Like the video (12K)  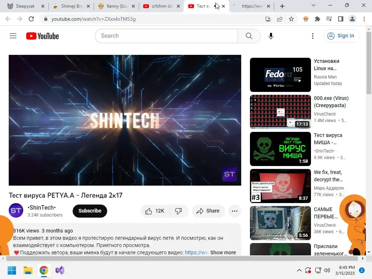[x=155, y=211]
